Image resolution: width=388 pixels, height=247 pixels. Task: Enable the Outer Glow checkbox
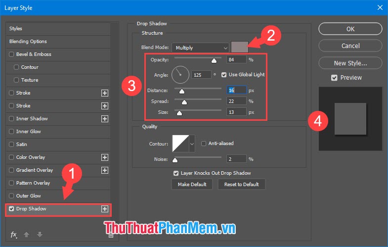coord(11,196)
